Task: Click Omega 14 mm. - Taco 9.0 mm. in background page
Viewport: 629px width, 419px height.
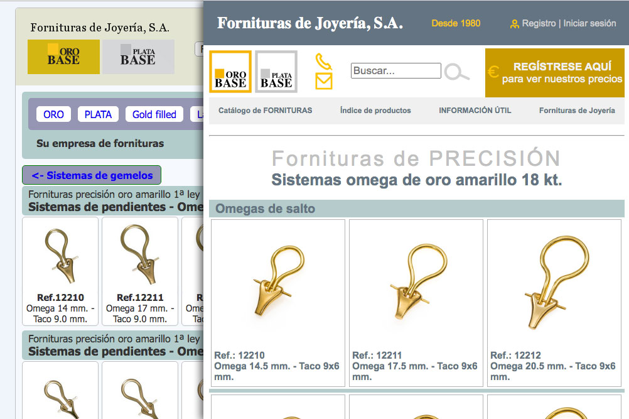Action: coord(60,314)
